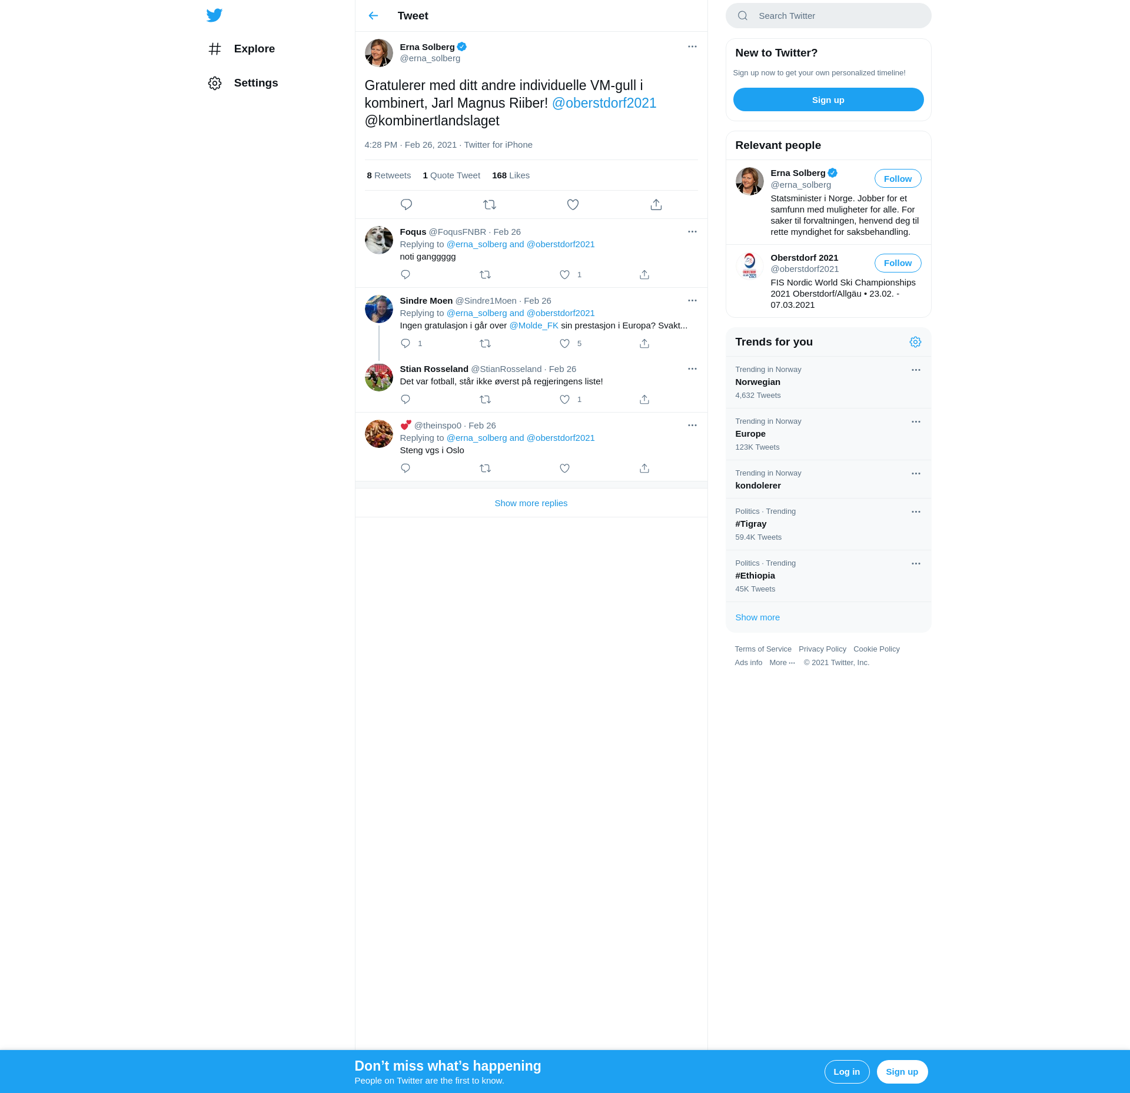
Task: Like @theinspo0's reply
Action: tap(564, 469)
